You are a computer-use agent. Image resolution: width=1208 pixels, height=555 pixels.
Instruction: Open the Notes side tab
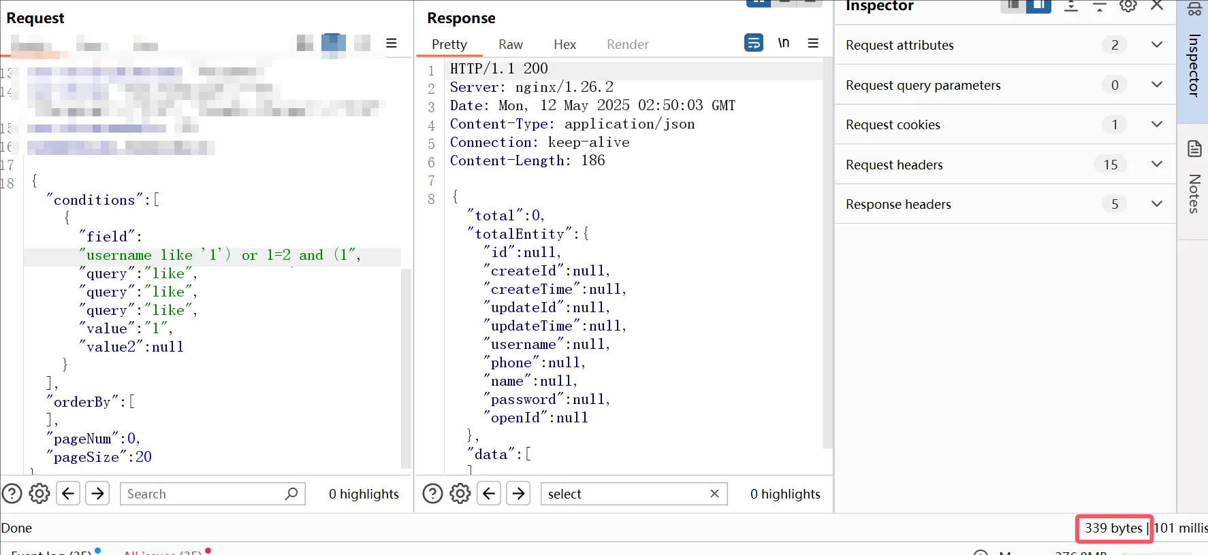click(1194, 182)
